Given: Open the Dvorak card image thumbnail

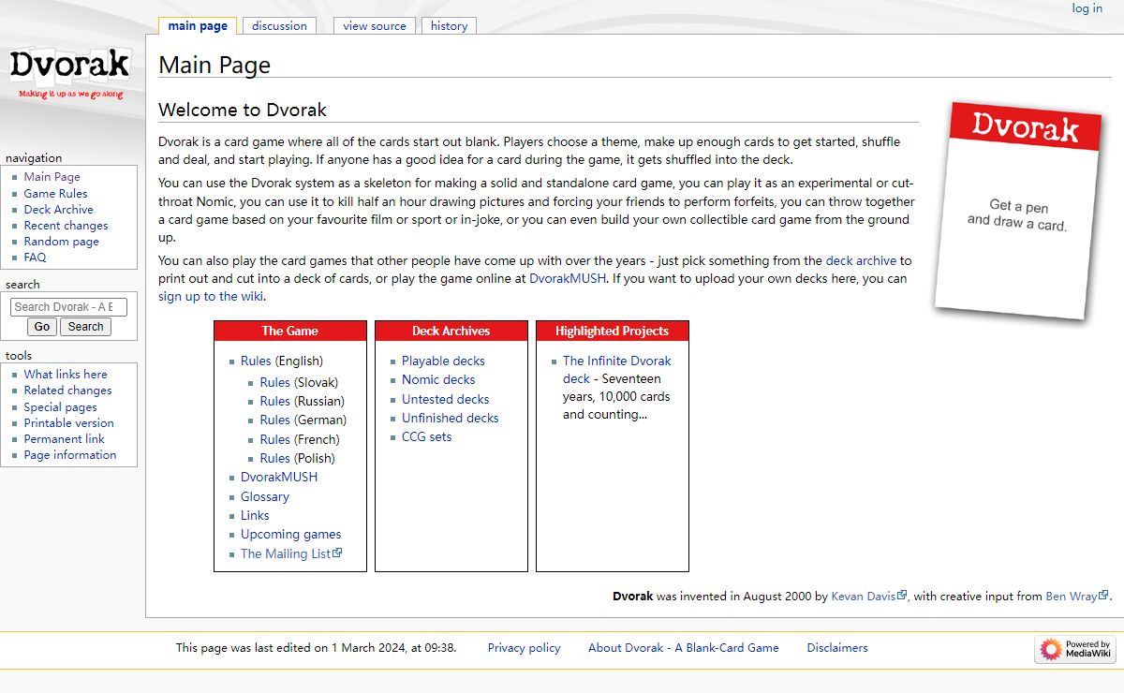Looking at the screenshot, I should click(1018, 211).
